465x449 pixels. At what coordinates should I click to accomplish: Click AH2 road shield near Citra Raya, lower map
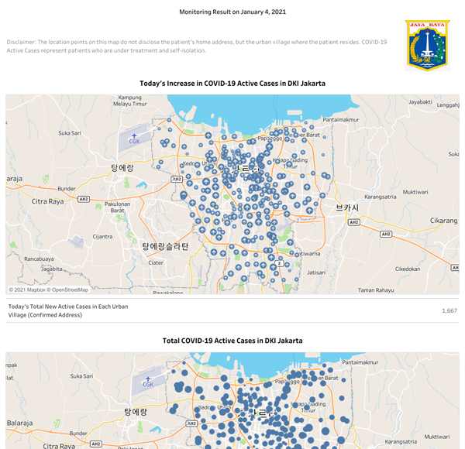97,444
